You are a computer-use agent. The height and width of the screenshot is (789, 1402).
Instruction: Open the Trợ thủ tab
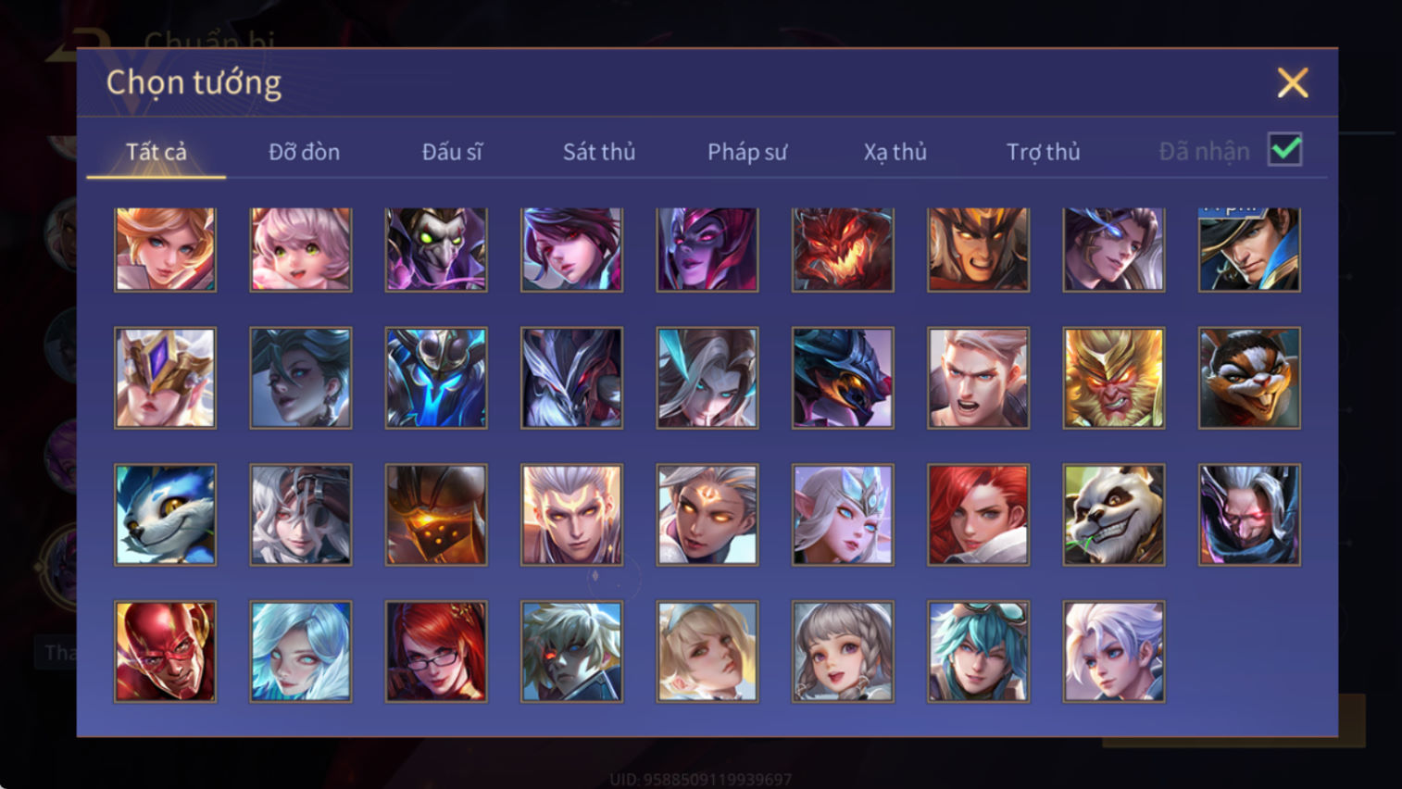tap(1044, 152)
